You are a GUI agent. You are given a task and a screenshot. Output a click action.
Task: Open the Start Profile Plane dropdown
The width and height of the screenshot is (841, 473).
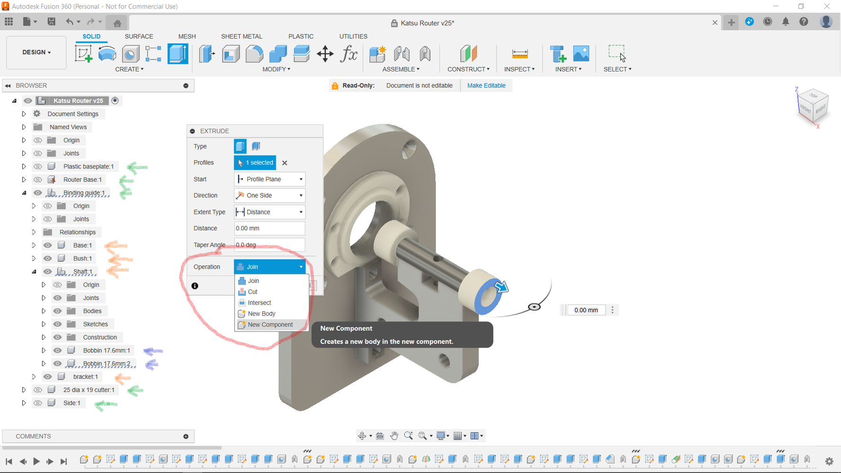pos(270,179)
